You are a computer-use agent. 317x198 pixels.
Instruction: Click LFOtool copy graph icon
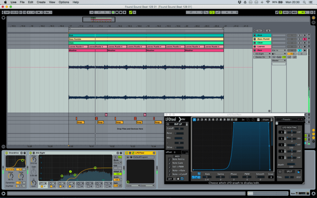coord(248,120)
